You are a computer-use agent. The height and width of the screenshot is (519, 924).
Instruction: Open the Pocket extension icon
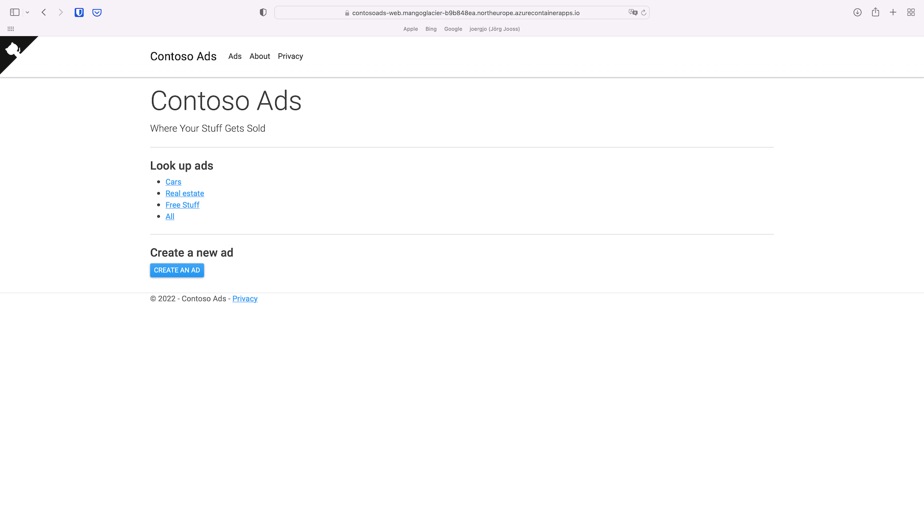[x=97, y=12]
